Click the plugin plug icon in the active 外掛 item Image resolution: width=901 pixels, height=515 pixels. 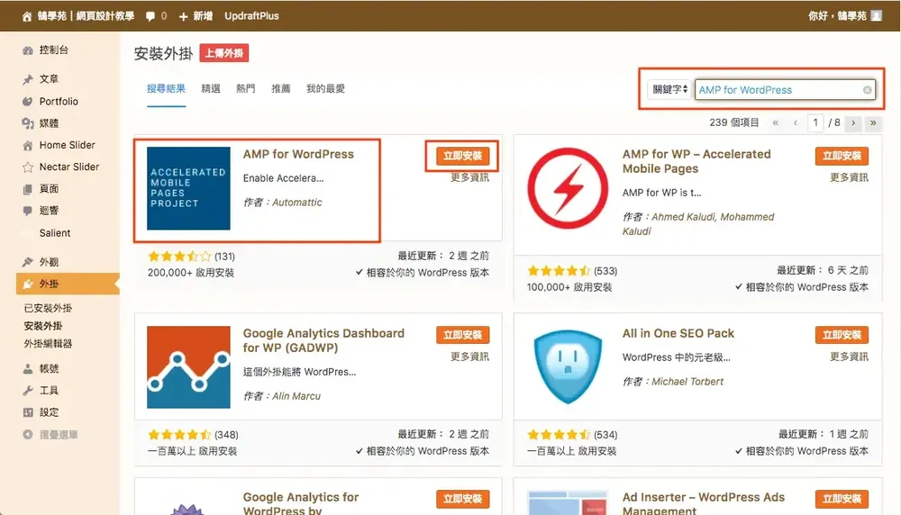(x=28, y=284)
